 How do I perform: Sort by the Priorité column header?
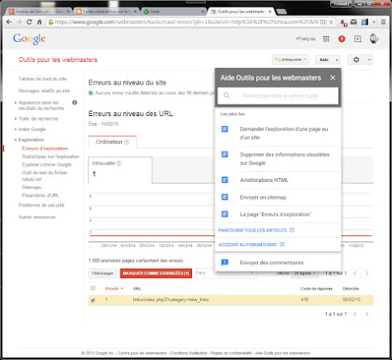(x=114, y=289)
